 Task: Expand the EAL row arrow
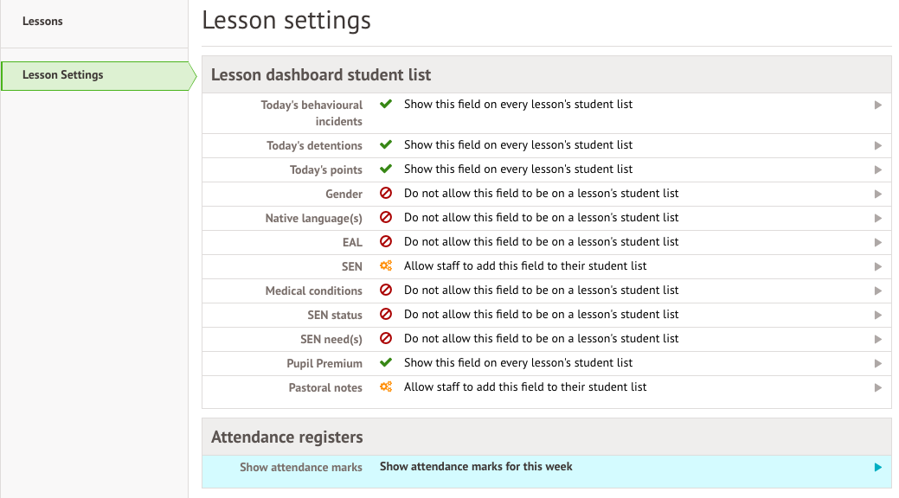pos(877,242)
